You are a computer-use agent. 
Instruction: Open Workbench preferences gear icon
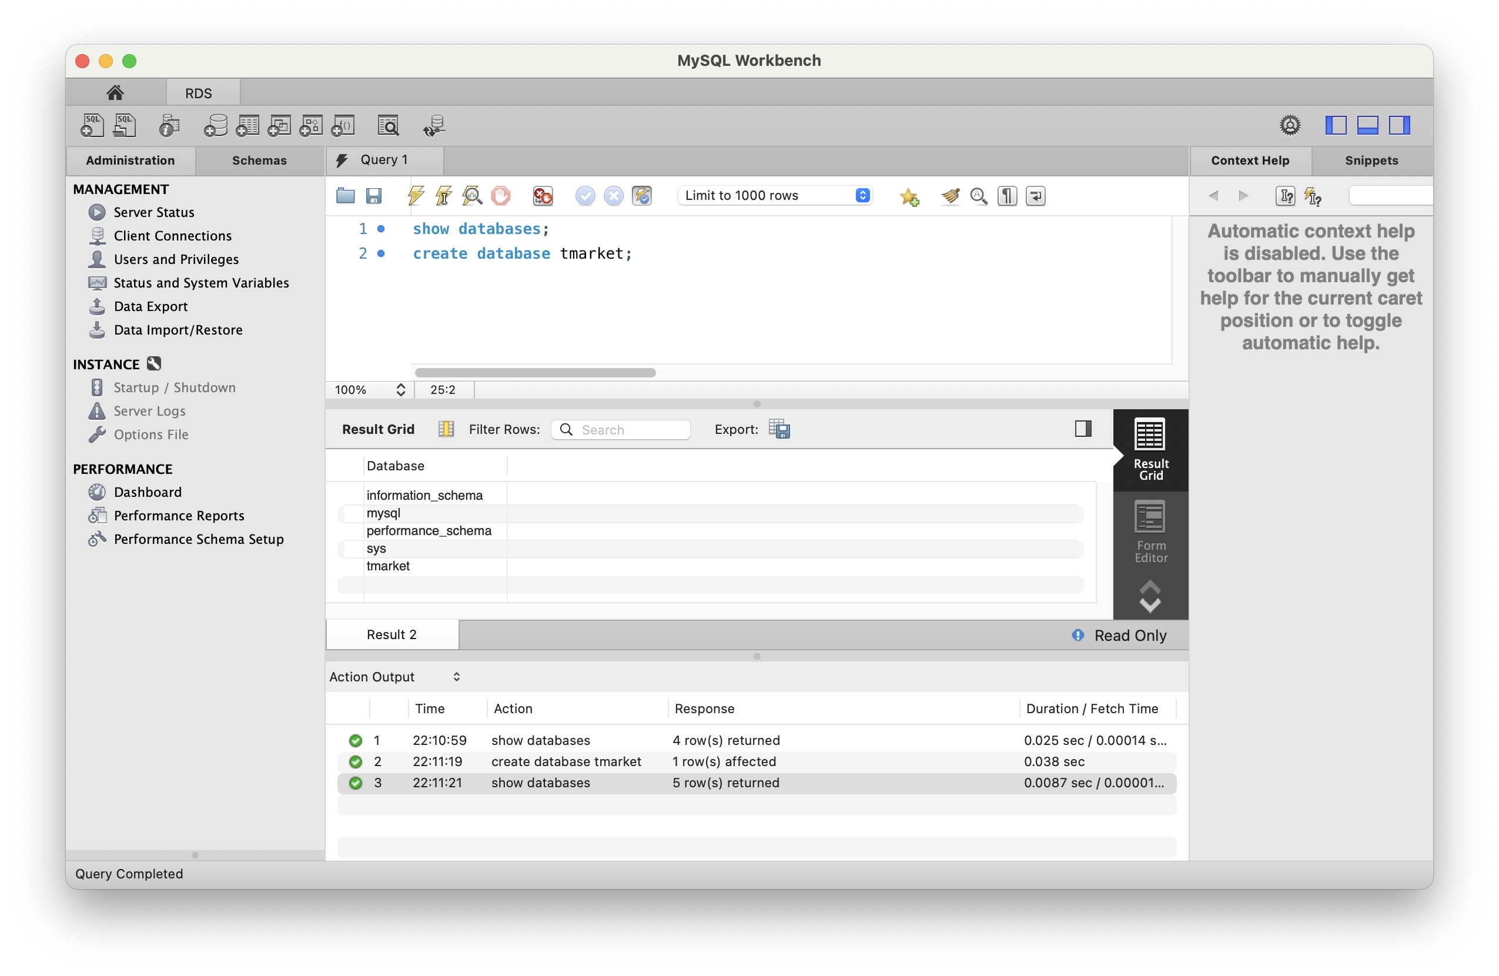tap(1290, 125)
